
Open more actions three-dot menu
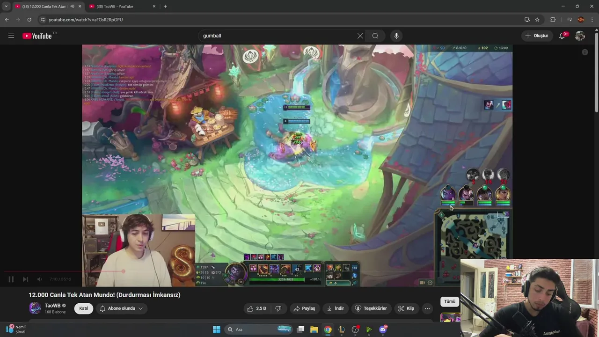click(x=427, y=308)
